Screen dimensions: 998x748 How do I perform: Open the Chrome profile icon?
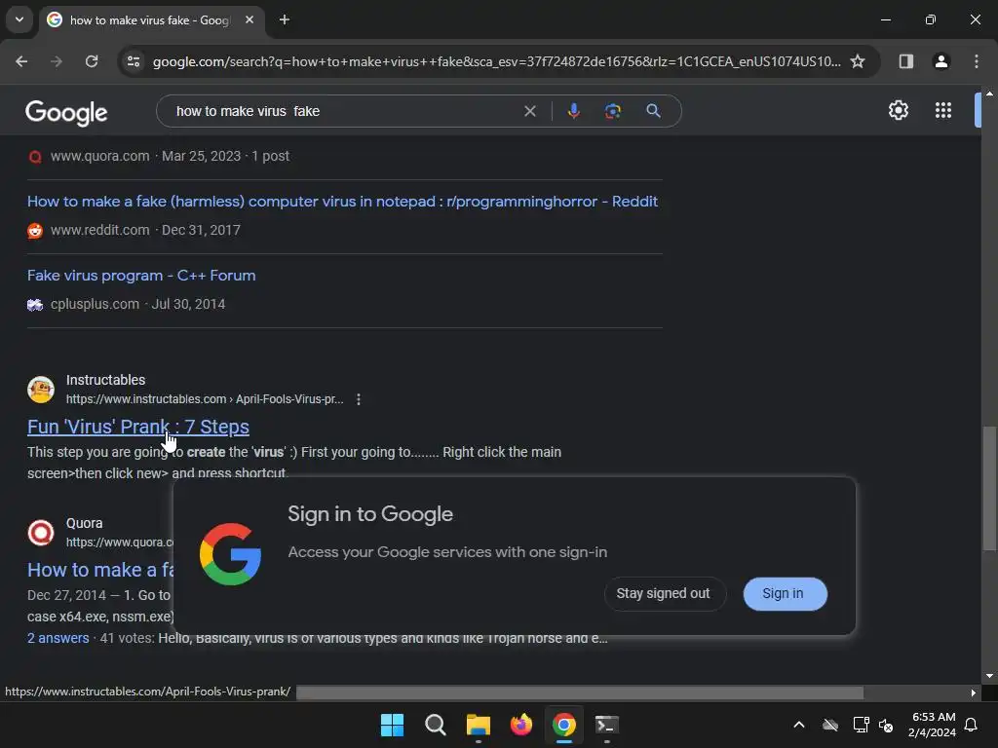pyautogui.click(x=940, y=61)
